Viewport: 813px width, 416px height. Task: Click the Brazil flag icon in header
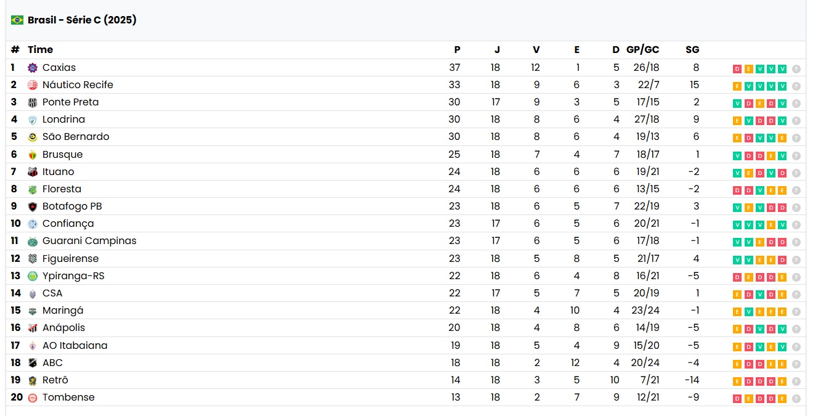17,20
